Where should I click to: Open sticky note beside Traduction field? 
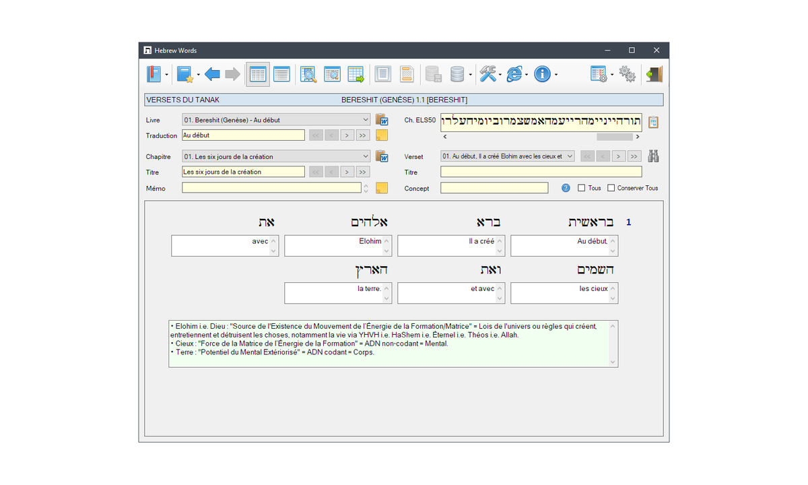pos(382,135)
